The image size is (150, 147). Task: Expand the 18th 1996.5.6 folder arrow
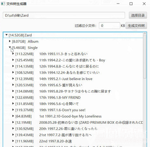click(x=13, y=103)
